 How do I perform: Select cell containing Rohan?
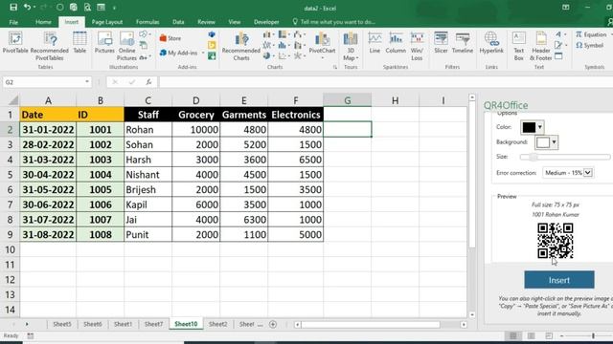point(148,130)
